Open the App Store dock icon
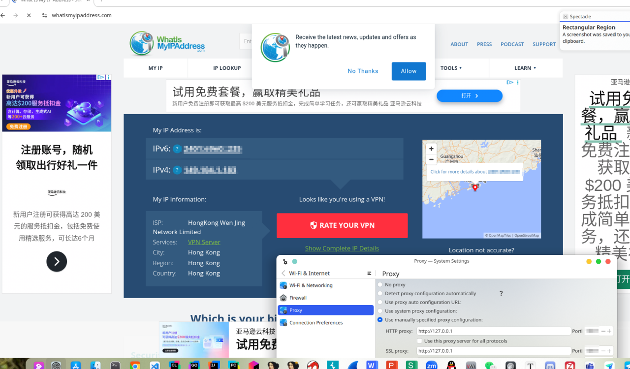630x369 pixels. (x=76, y=365)
